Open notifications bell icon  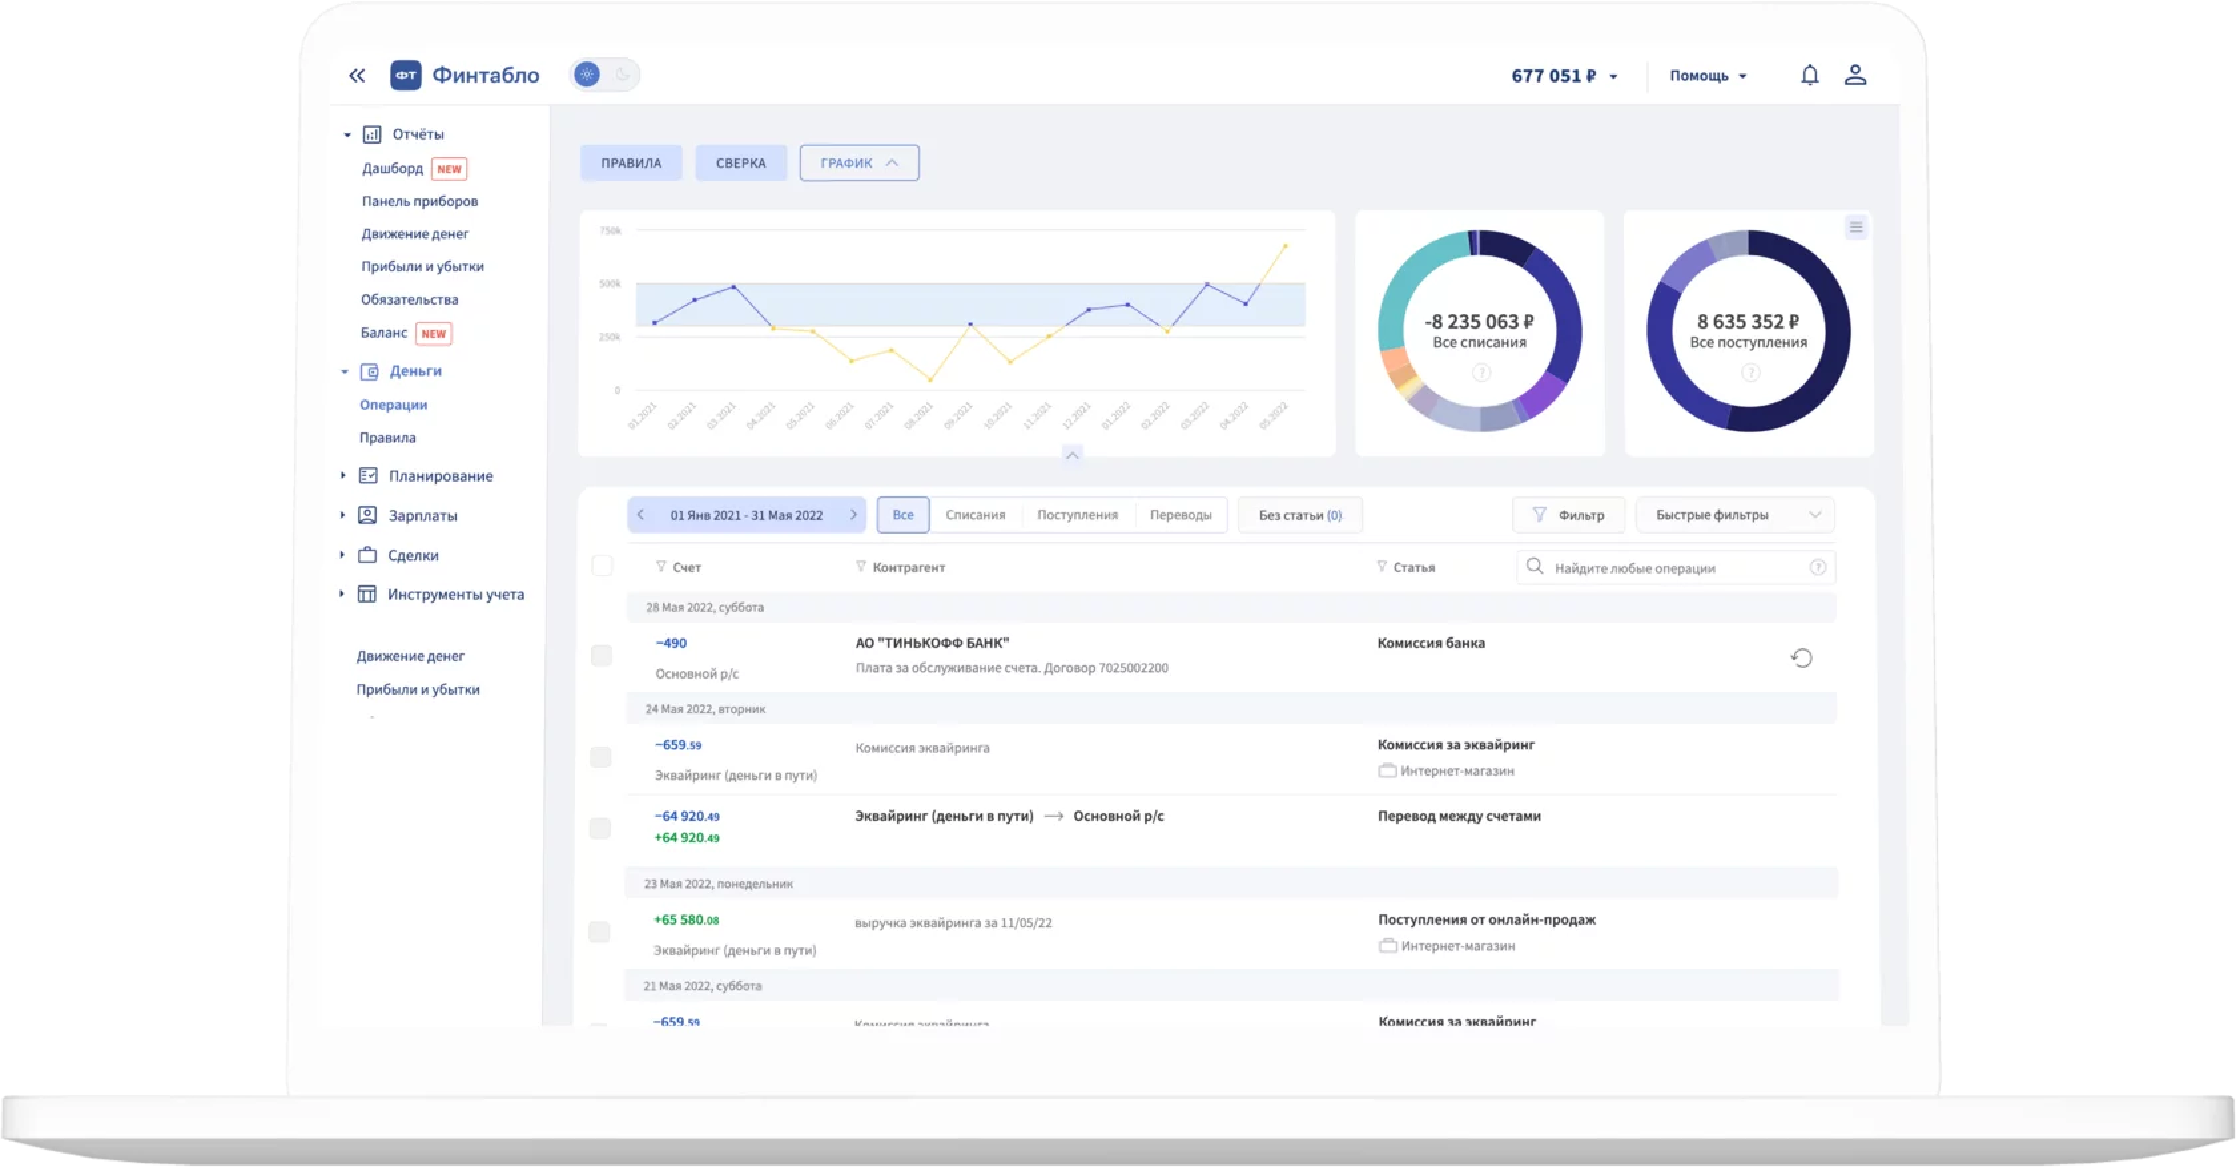pyautogui.click(x=1809, y=75)
